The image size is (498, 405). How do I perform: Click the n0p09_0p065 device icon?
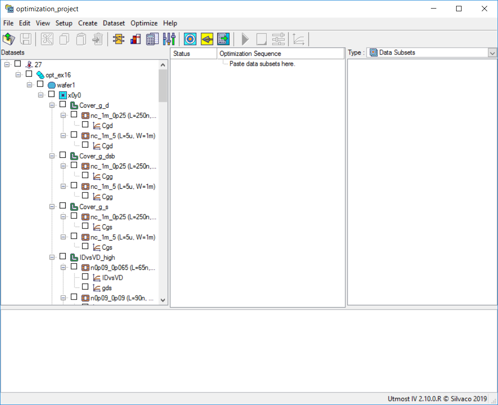(x=86, y=268)
